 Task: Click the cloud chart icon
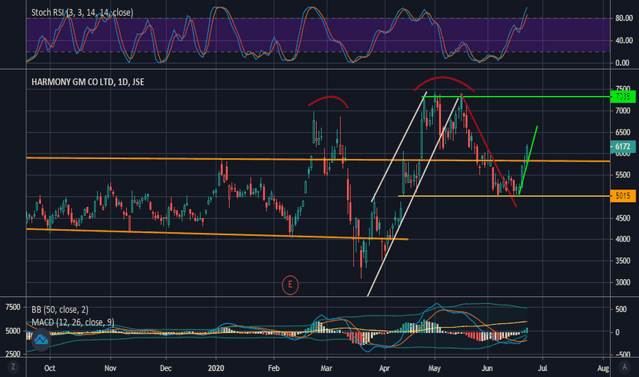tap(40, 339)
